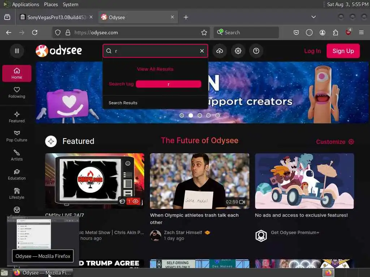Click the Odysee Premium+ badge icon
Image resolution: width=370 pixels, height=277 pixels.
click(261, 236)
